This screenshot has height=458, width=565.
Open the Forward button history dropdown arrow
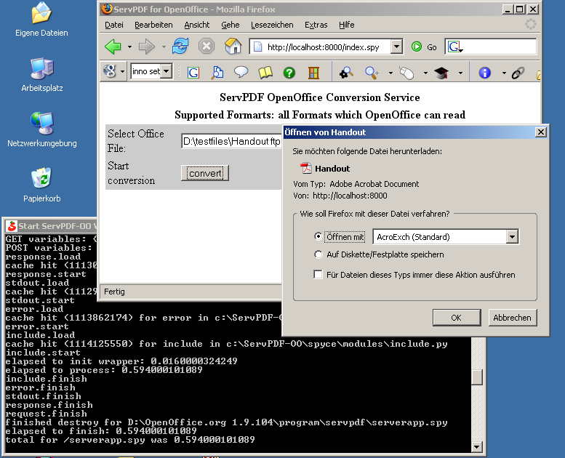tap(163, 47)
